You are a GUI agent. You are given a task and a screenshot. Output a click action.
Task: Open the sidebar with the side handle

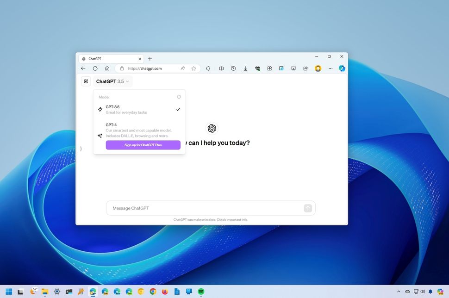[x=81, y=149]
